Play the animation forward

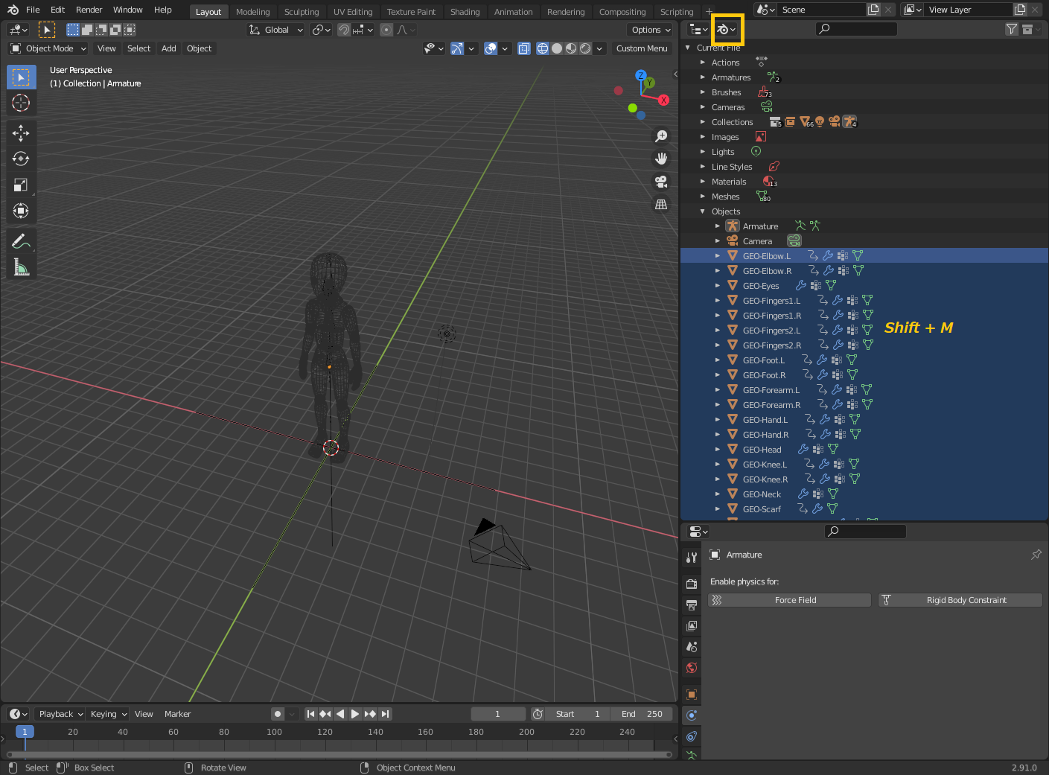click(x=355, y=714)
